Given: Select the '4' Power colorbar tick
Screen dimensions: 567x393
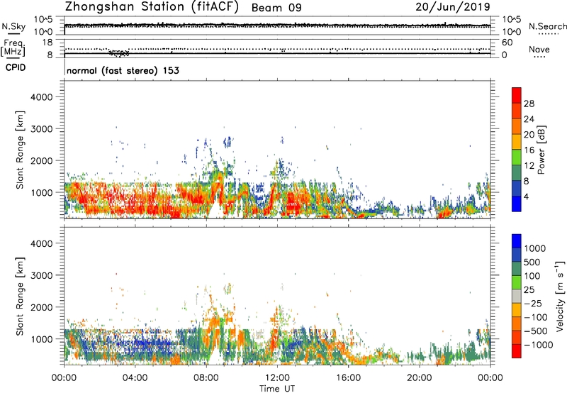Looking at the screenshot, I should (527, 196).
